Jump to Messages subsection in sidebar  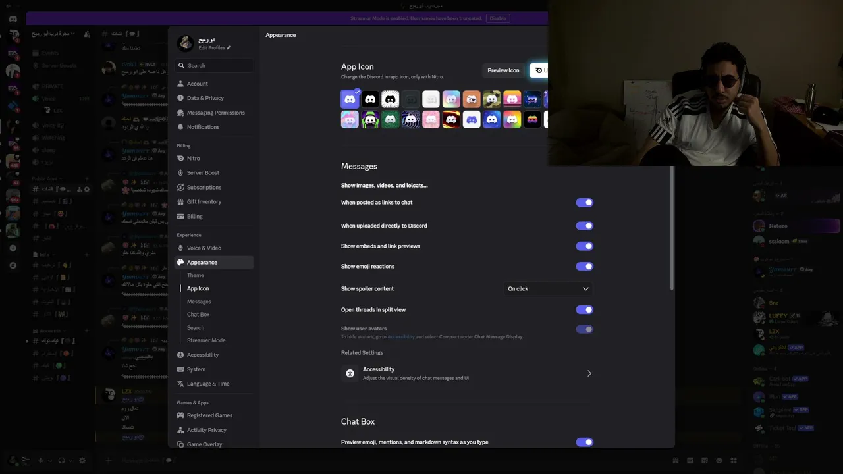pos(199,302)
